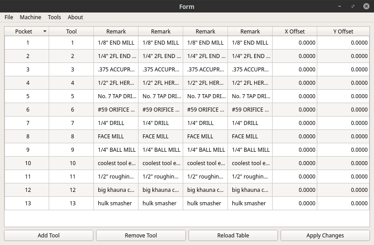
Task: Click the Apply Changes button
Action: tap(325, 236)
